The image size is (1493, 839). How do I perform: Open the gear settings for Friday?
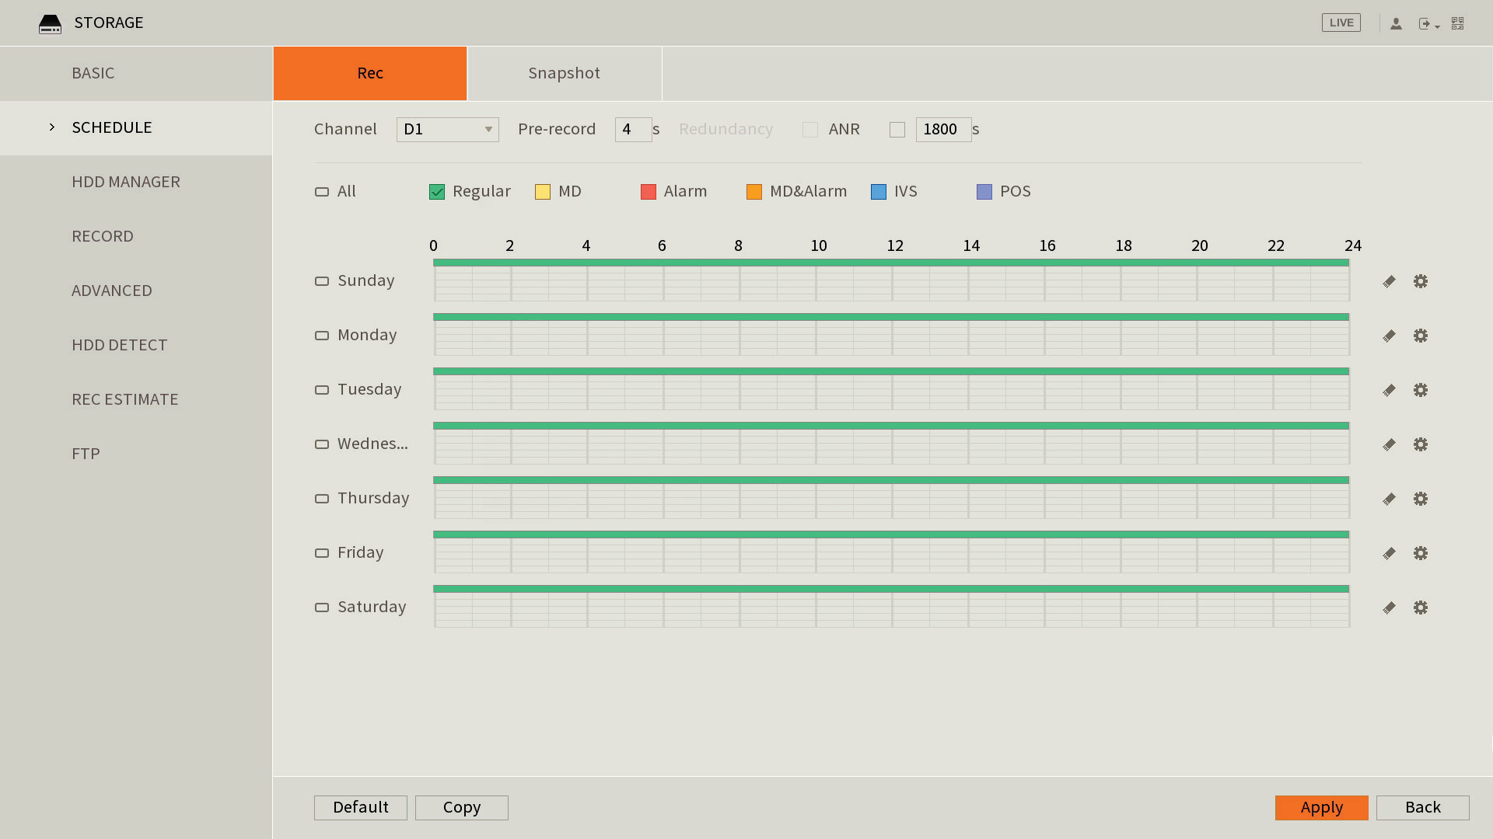1420,553
